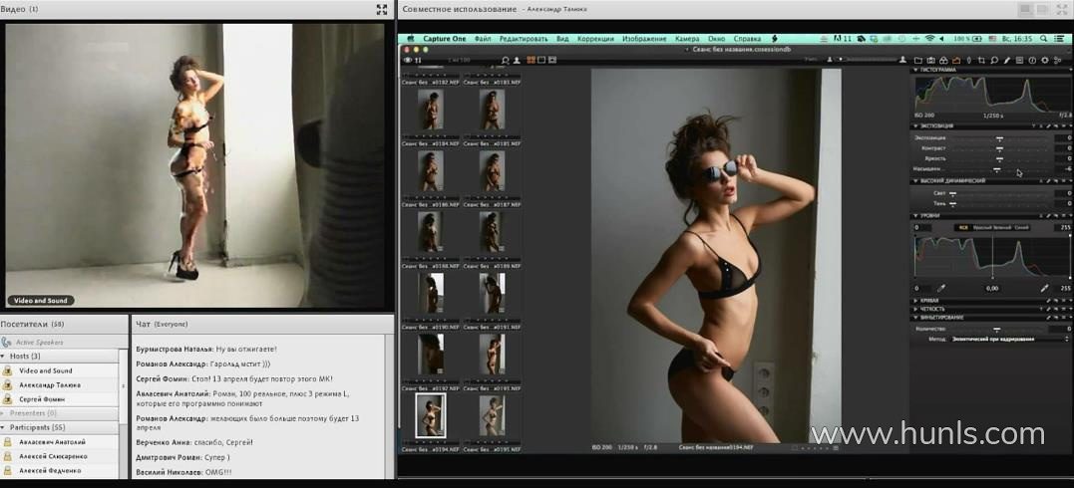Select participant Алексей Федченко in the list
1074x488 pixels.
pyautogui.click(x=52, y=470)
